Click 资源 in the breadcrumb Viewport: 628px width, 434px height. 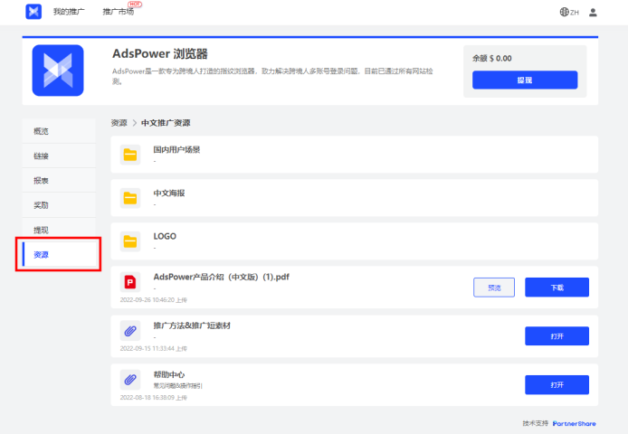119,123
